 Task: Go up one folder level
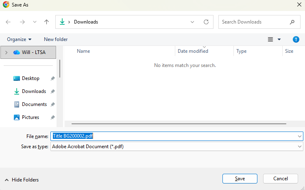coord(46,22)
